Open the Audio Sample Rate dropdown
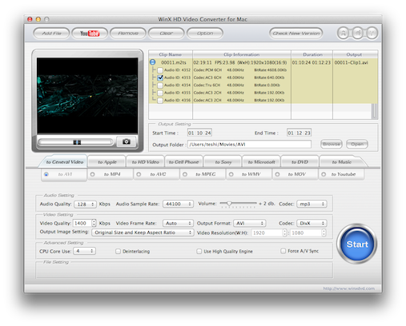Screen dimensions: 406x326 pos(178,204)
